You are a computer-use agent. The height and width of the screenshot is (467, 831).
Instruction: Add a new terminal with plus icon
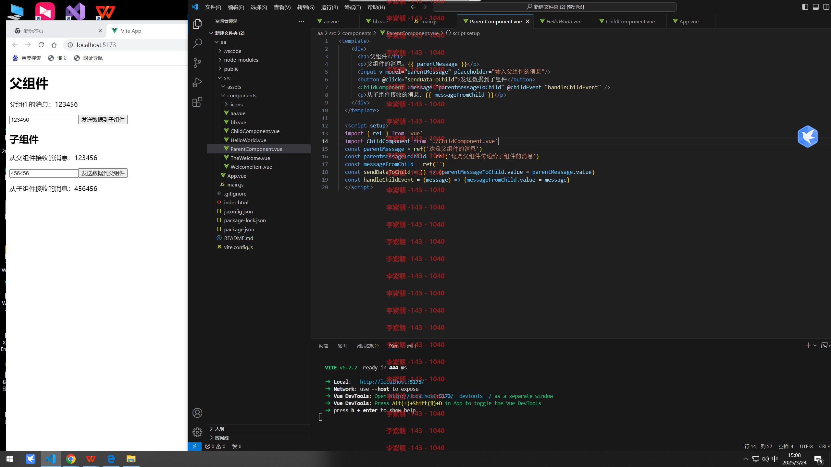pyautogui.click(x=808, y=345)
